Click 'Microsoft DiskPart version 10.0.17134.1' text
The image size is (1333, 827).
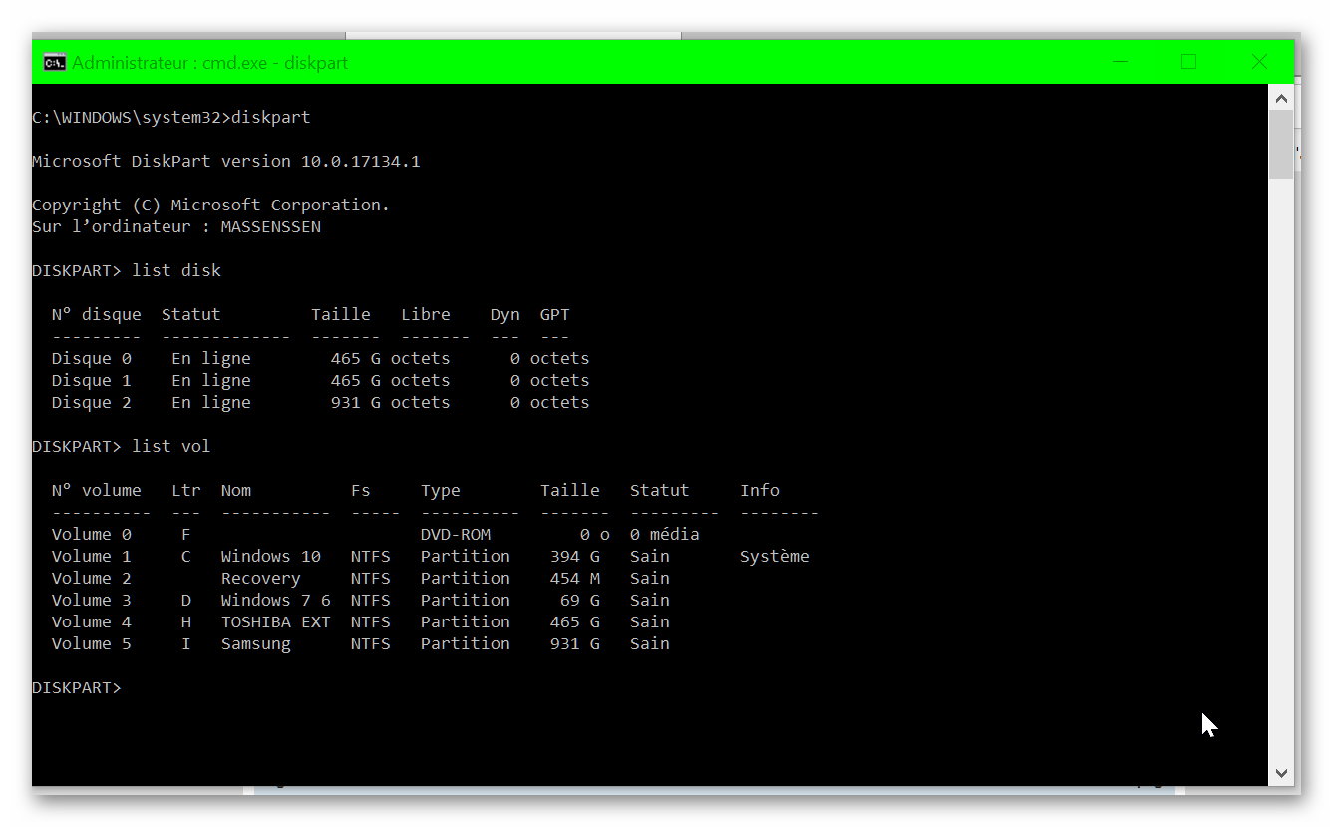[226, 162]
